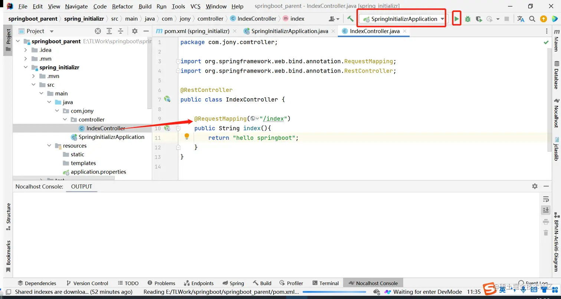Open the Endpoints tool window
The image size is (561, 299).
[199, 283]
